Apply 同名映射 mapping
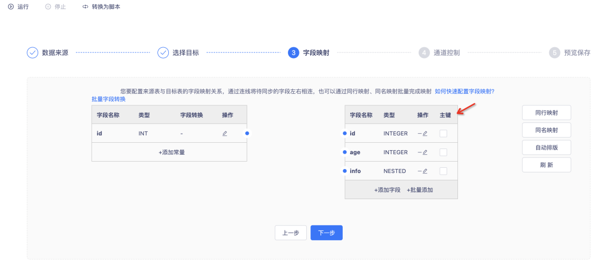Viewport: 616px width, 268px height. [546, 130]
